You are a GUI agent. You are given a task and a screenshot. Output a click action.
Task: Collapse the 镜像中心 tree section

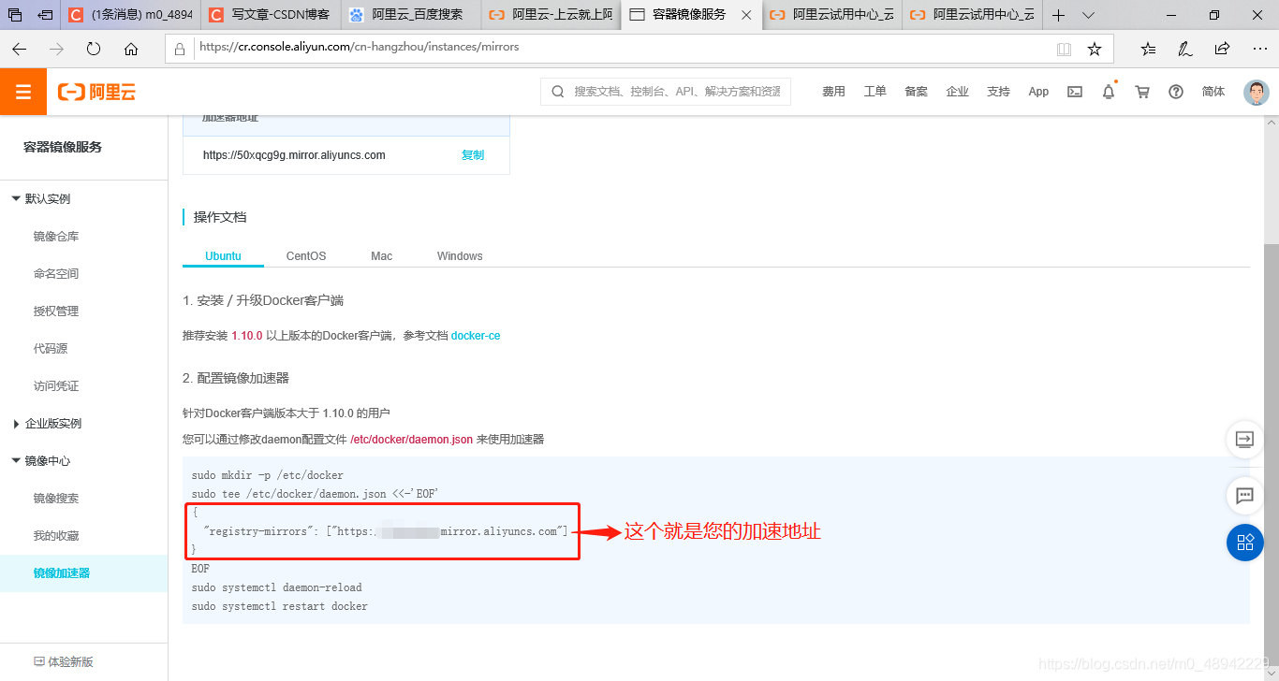(15, 460)
